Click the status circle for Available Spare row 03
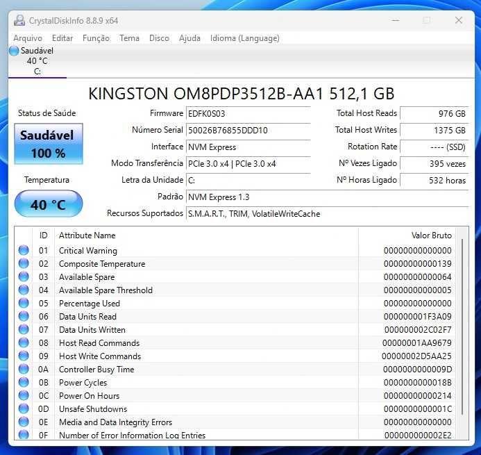481x455 pixels. (x=24, y=276)
